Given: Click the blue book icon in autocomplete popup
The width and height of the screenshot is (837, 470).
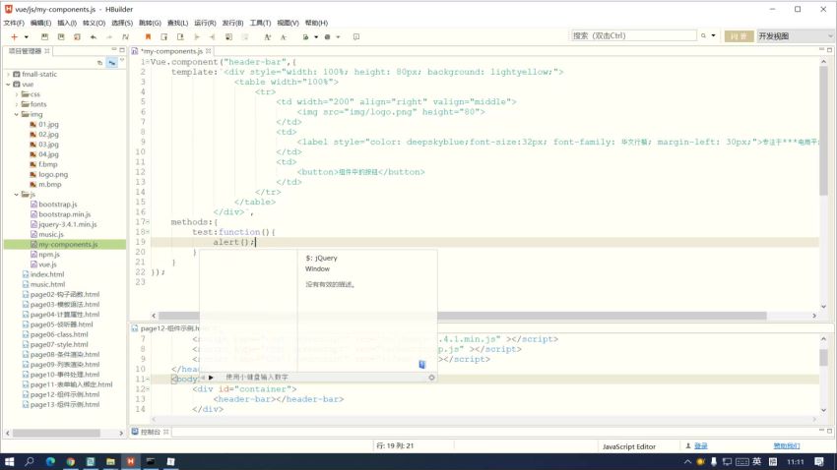Looking at the screenshot, I should (421, 365).
